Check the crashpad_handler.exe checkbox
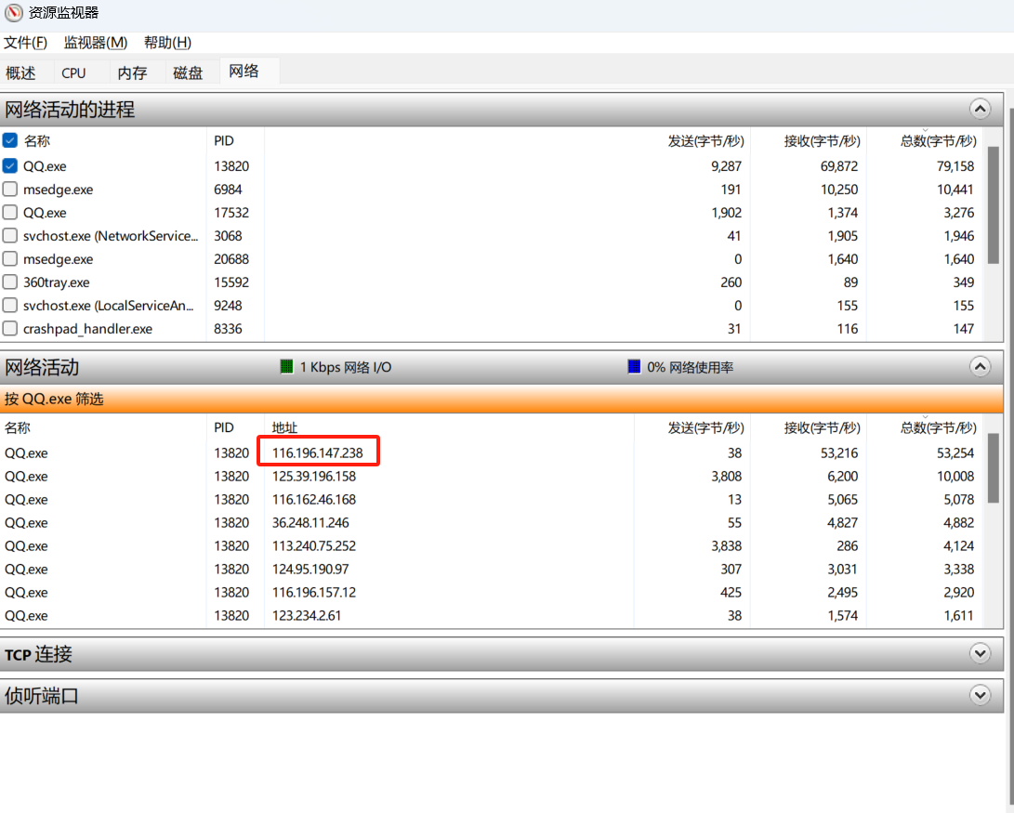 coord(9,328)
